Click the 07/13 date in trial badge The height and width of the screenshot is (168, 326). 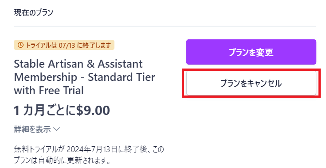(67, 45)
